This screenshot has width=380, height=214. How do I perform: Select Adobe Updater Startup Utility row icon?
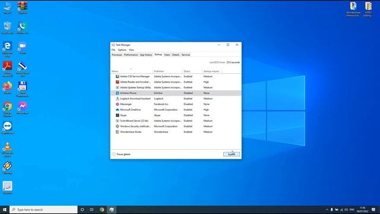tap(118, 87)
